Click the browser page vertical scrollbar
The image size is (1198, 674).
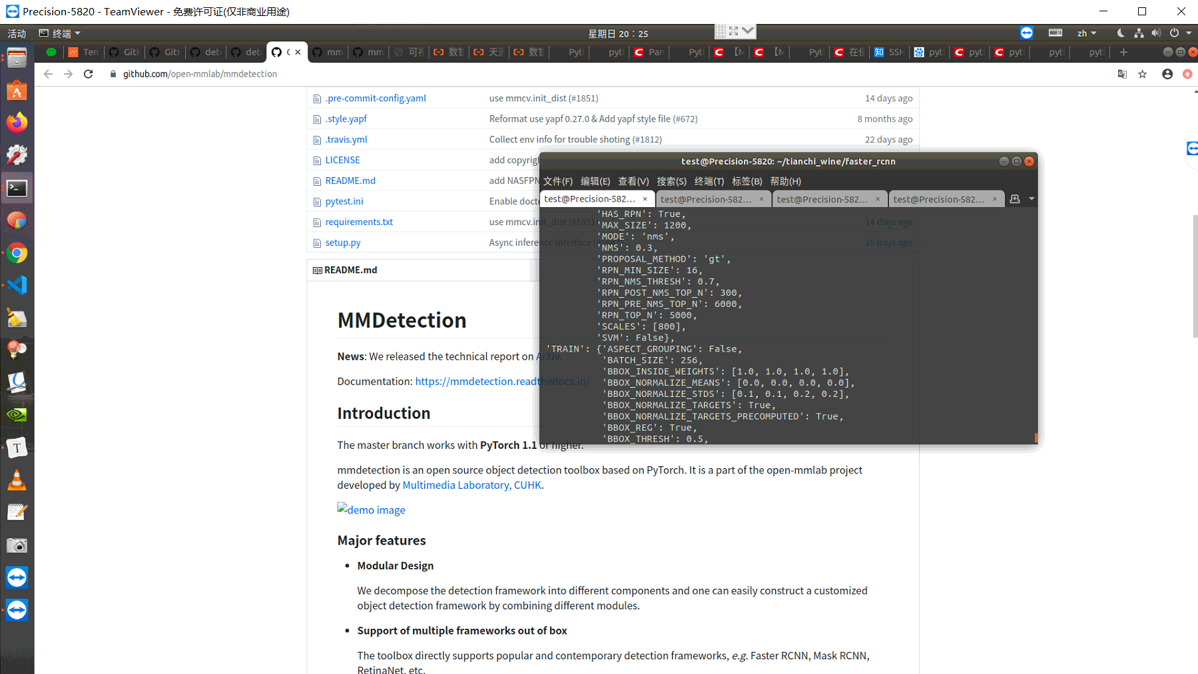click(1195, 276)
